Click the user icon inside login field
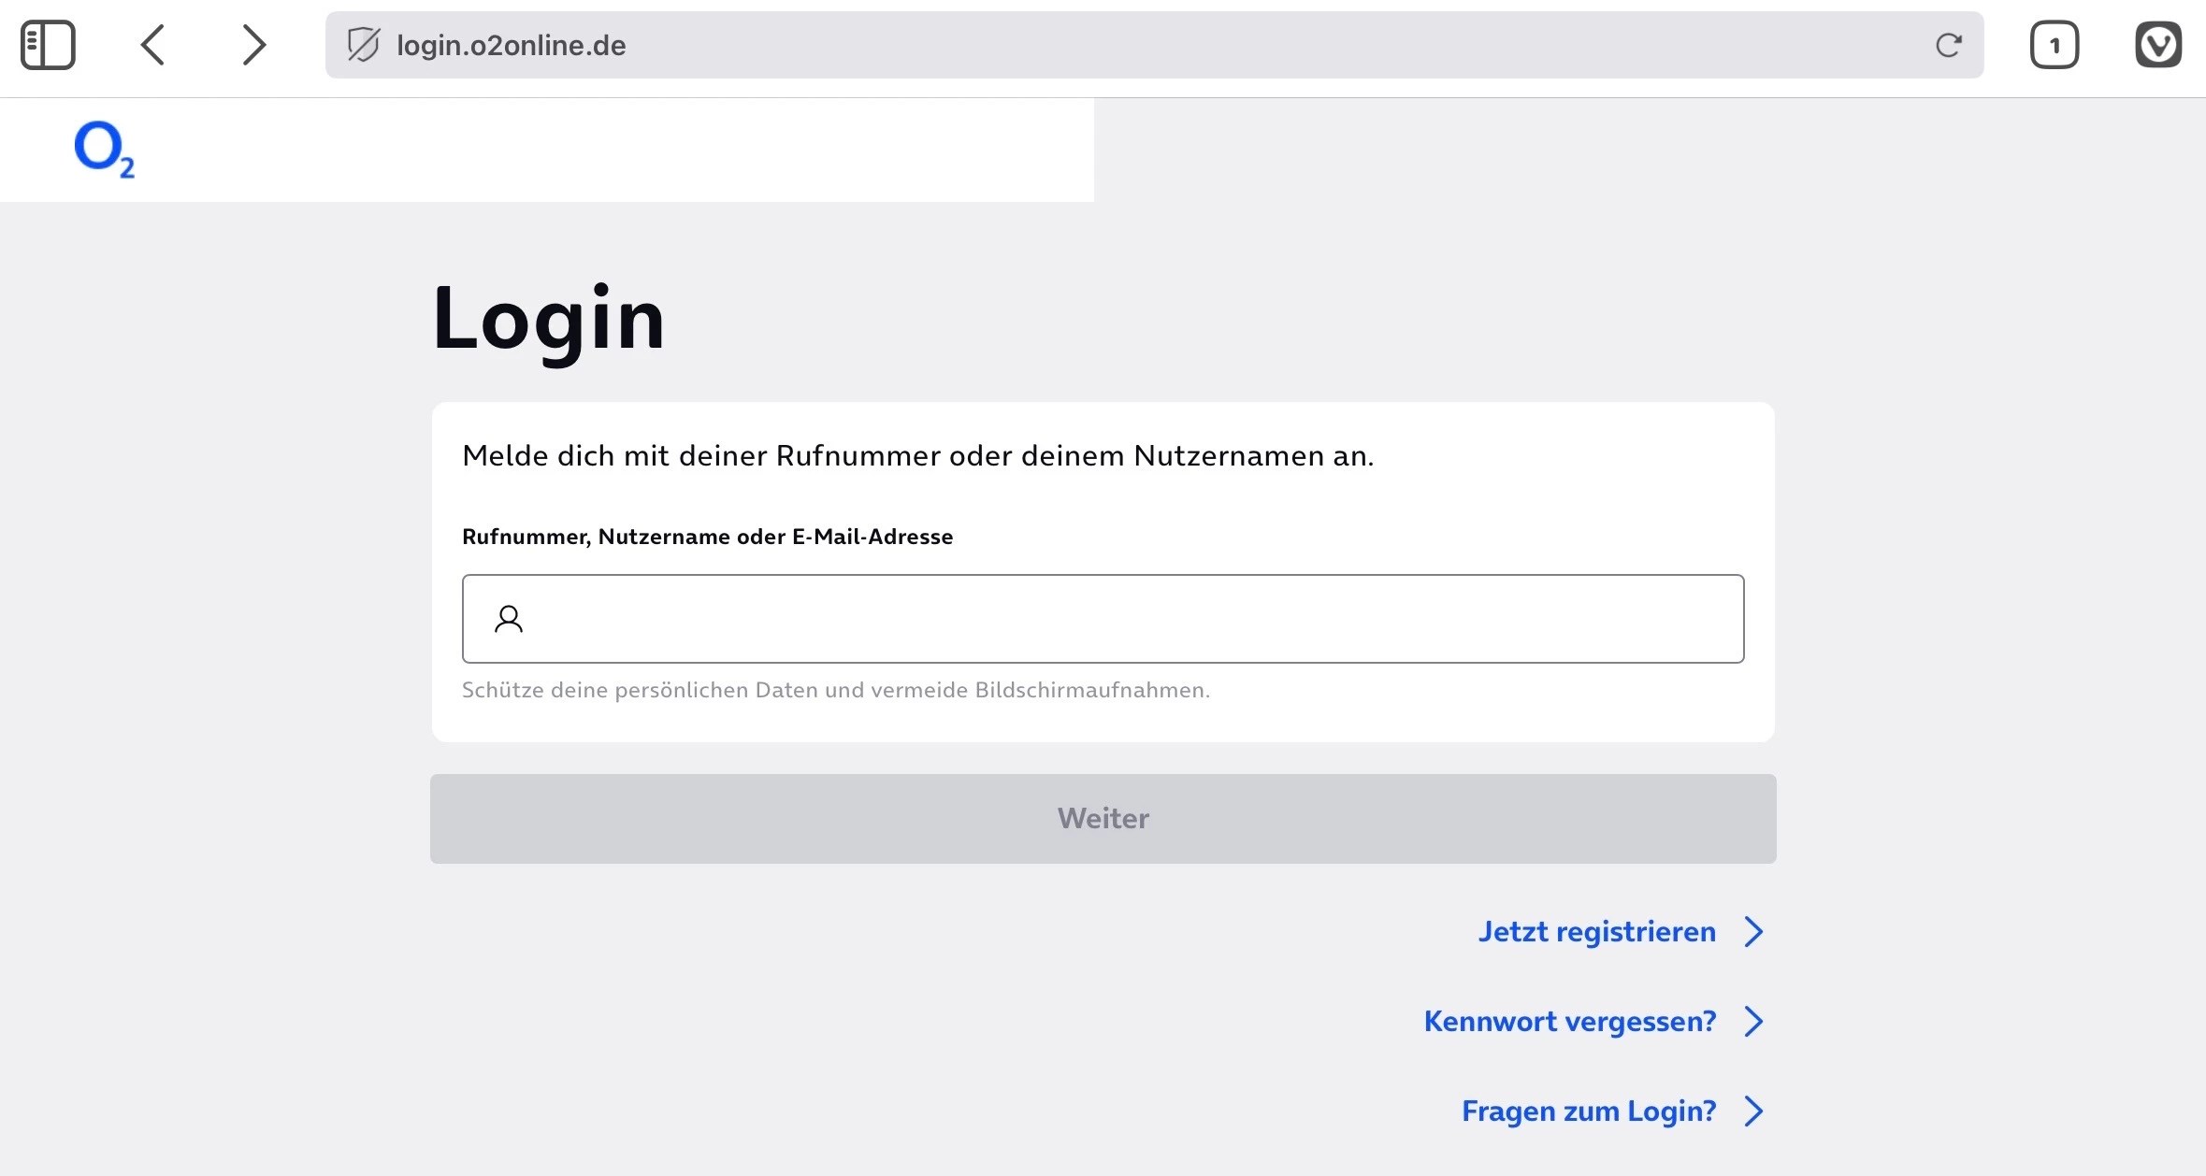This screenshot has width=2206, height=1176. pos(509,619)
